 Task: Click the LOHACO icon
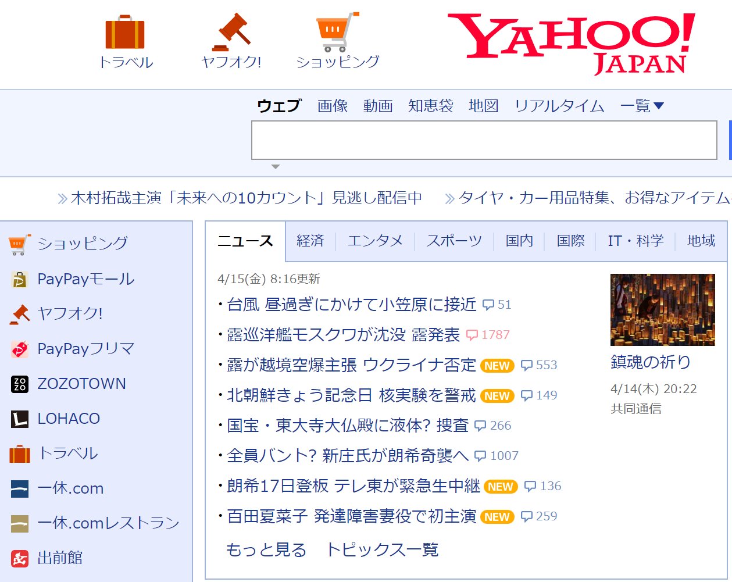click(20, 419)
